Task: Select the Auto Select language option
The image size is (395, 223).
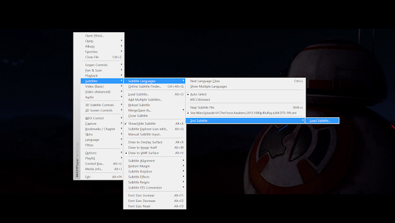Action: point(246,95)
